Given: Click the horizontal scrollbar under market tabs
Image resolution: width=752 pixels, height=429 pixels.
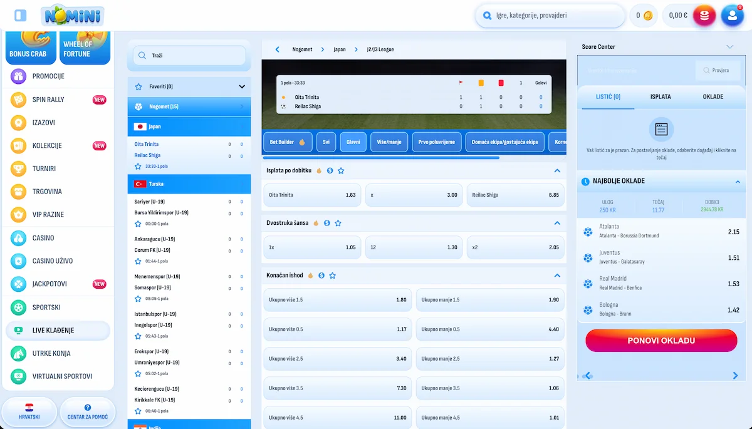Looking at the screenshot, I should (x=381, y=158).
